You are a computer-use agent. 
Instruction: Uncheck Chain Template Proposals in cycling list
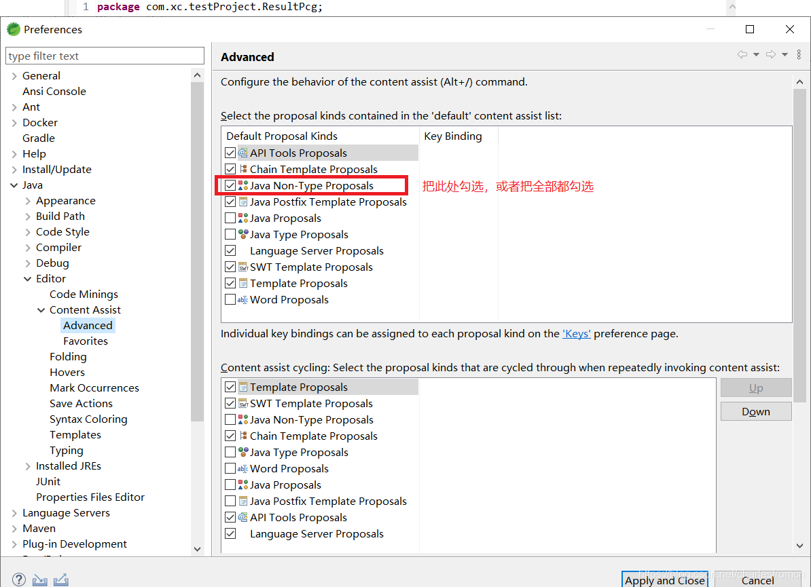click(x=230, y=436)
